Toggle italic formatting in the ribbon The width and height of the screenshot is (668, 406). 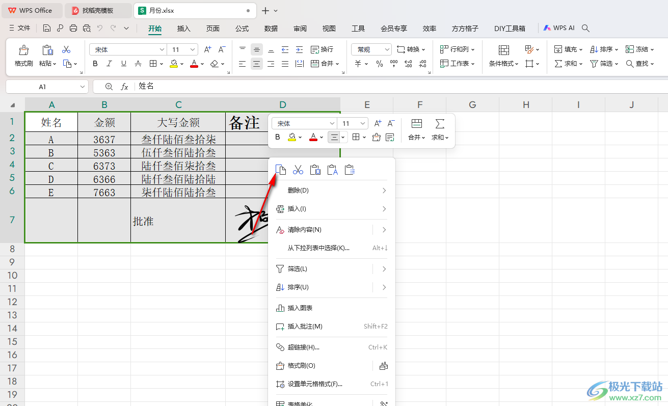(109, 64)
